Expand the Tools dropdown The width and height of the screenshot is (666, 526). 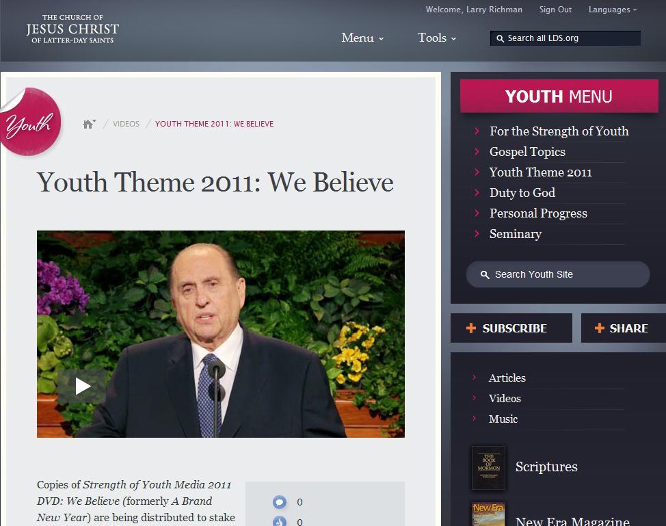pos(437,38)
